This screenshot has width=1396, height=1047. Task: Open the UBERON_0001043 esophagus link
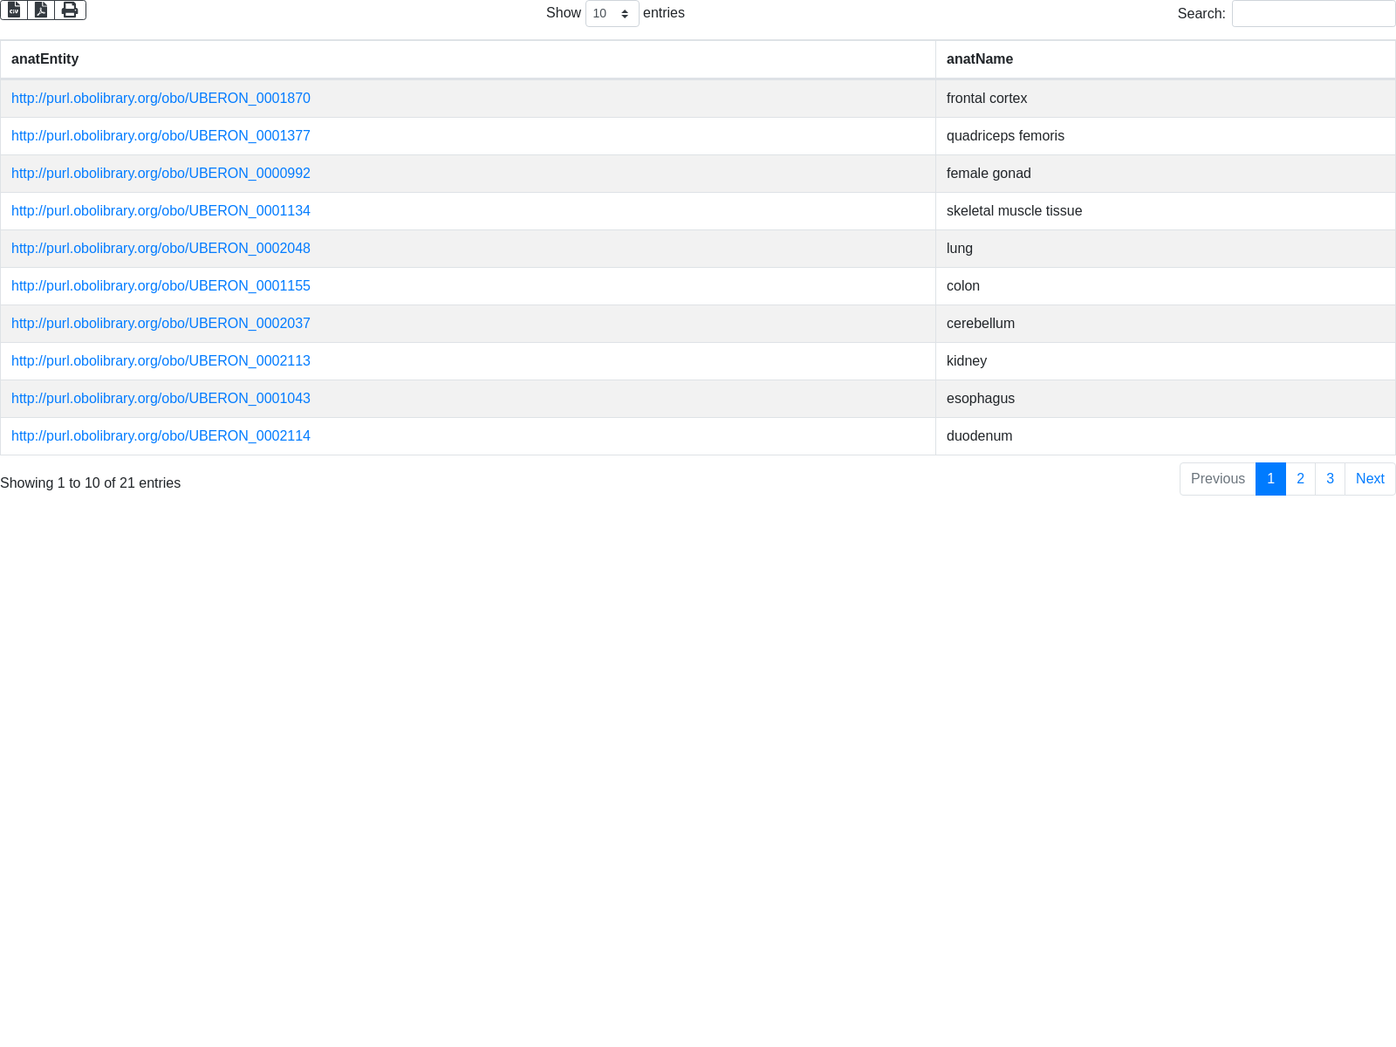(161, 399)
